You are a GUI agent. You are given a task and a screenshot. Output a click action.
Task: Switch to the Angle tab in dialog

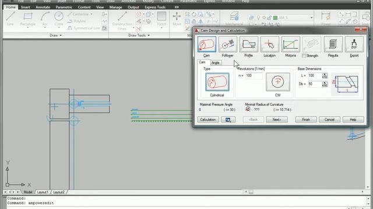(x=215, y=63)
